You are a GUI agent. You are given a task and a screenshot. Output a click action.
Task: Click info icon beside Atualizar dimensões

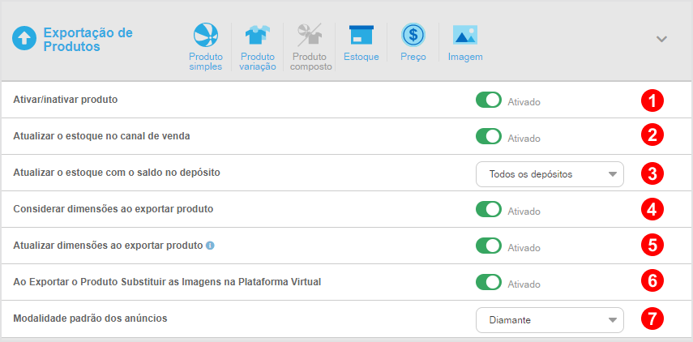(211, 246)
